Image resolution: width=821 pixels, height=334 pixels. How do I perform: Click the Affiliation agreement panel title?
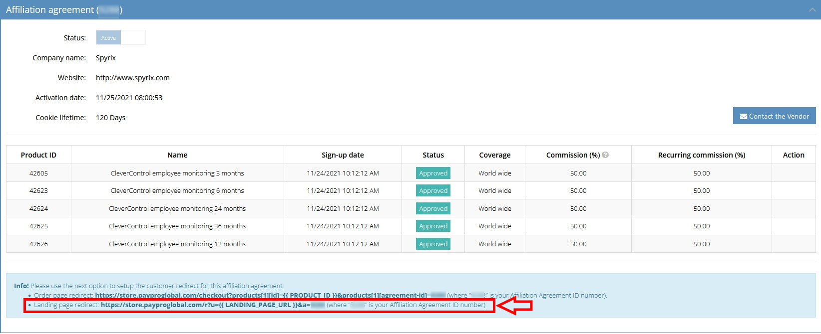pyautogui.click(x=64, y=10)
